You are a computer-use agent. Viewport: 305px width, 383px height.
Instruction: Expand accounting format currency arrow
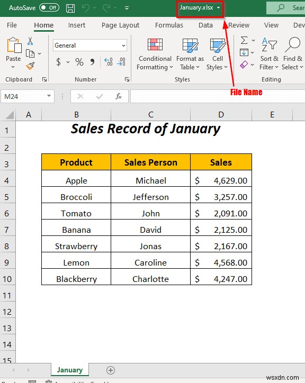point(68,62)
